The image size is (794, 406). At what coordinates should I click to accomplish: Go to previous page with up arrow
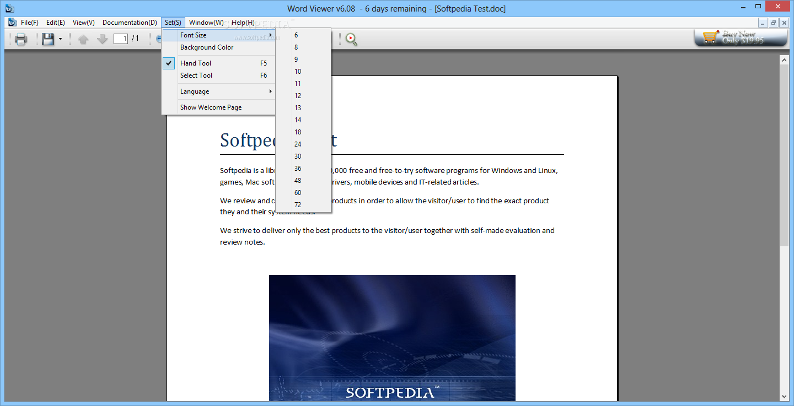click(83, 39)
